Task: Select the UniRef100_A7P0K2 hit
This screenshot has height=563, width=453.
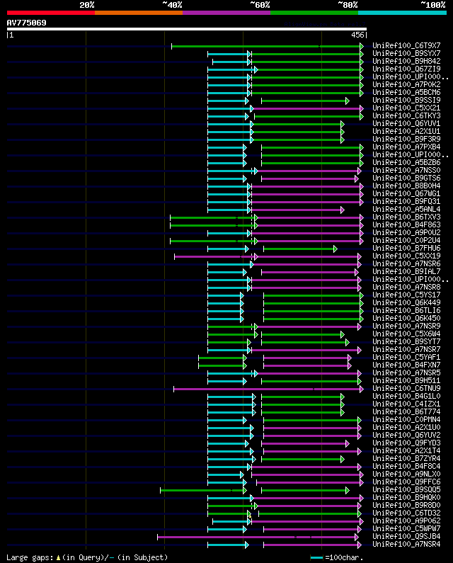Action: pos(406,85)
